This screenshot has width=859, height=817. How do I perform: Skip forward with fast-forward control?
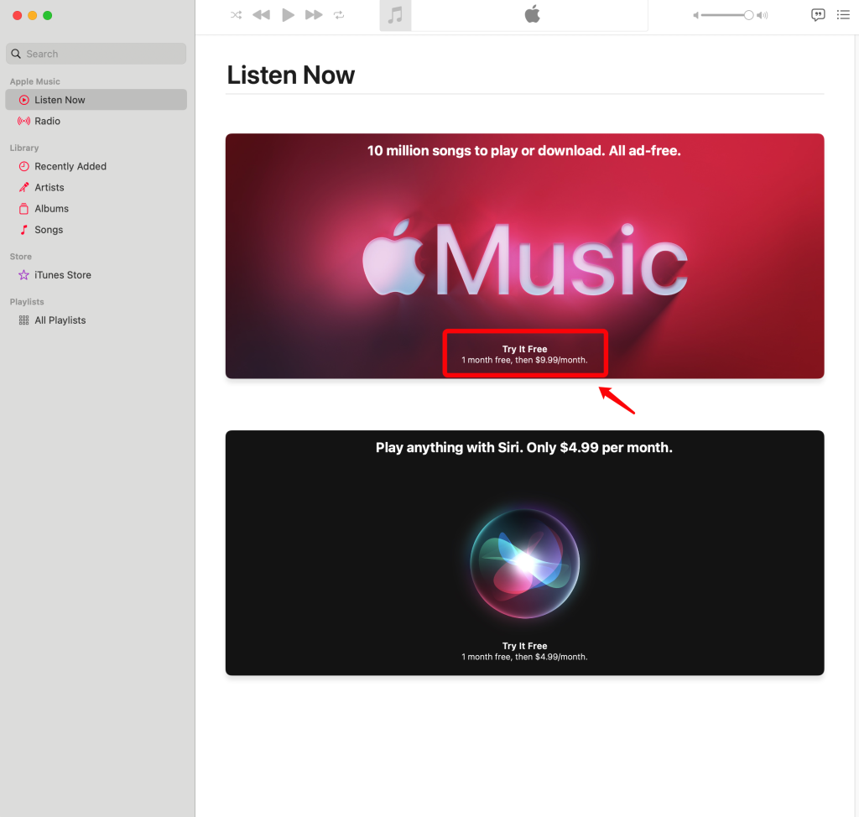(314, 14)
